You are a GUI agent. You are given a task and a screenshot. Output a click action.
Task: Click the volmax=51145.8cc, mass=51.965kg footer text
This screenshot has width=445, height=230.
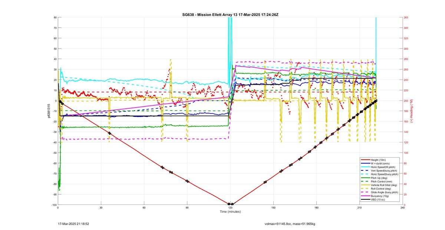pos(290,224)
